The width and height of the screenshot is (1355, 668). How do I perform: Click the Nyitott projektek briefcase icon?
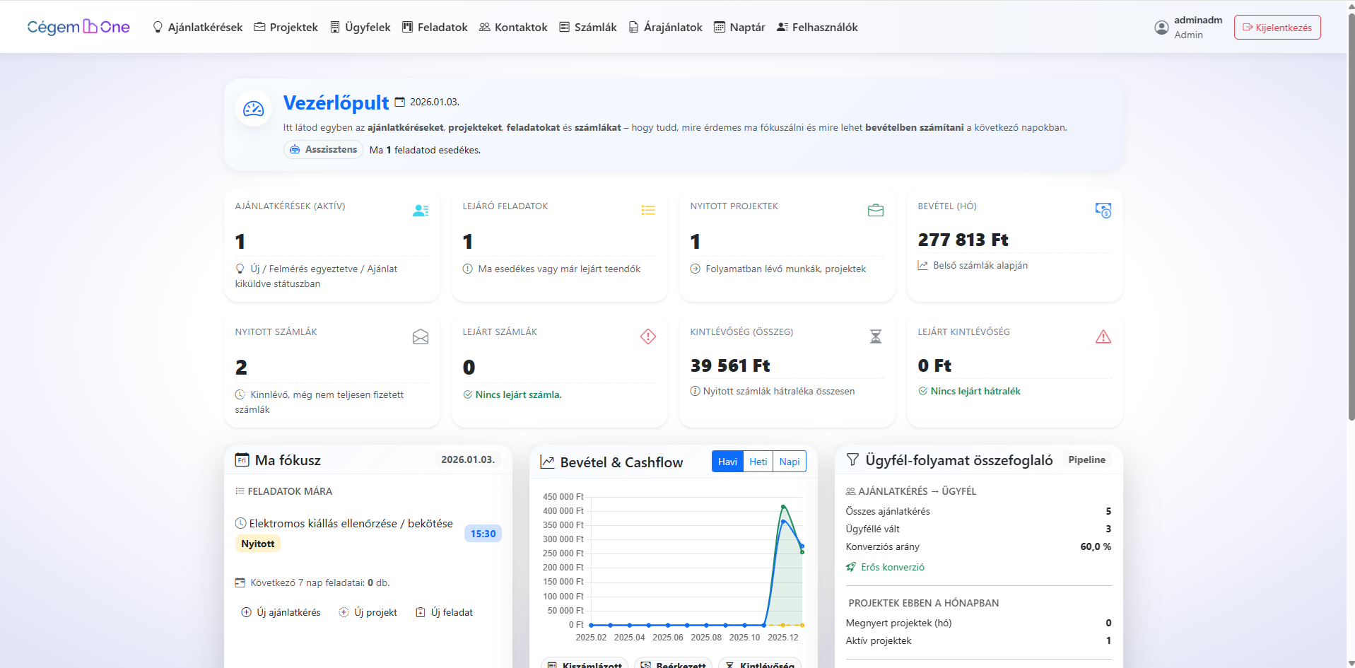[876, 211]
